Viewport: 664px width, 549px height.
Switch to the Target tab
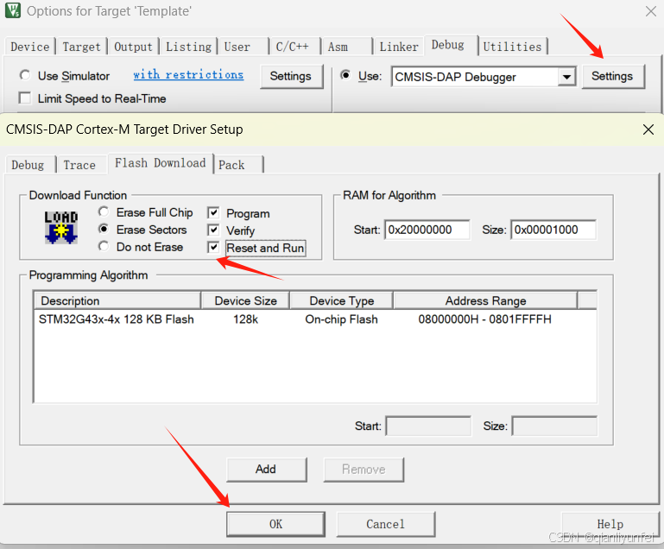(x=81, y=47)
